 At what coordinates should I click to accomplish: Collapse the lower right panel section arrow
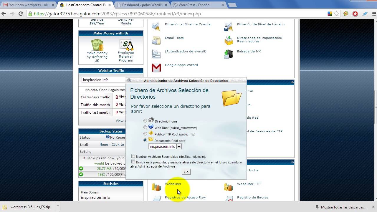coord(292,162)
